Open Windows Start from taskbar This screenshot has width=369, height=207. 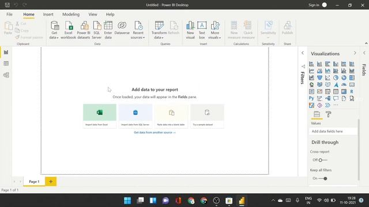tap(127, 201)
